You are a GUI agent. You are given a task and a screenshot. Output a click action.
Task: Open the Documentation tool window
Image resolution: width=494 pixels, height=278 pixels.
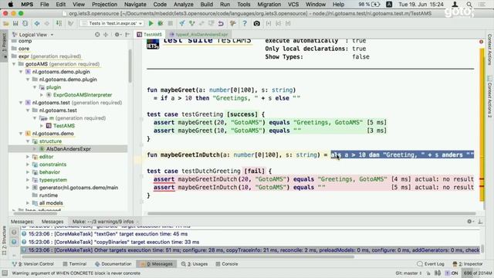(113, 264)
